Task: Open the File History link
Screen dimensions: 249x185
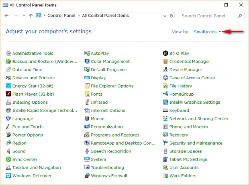Action: coord(181,86)
